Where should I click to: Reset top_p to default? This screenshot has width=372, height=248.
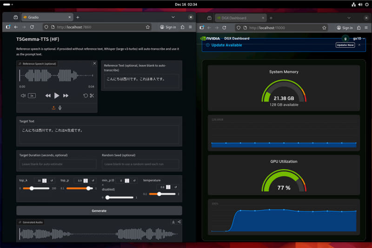tap(93, 180)
